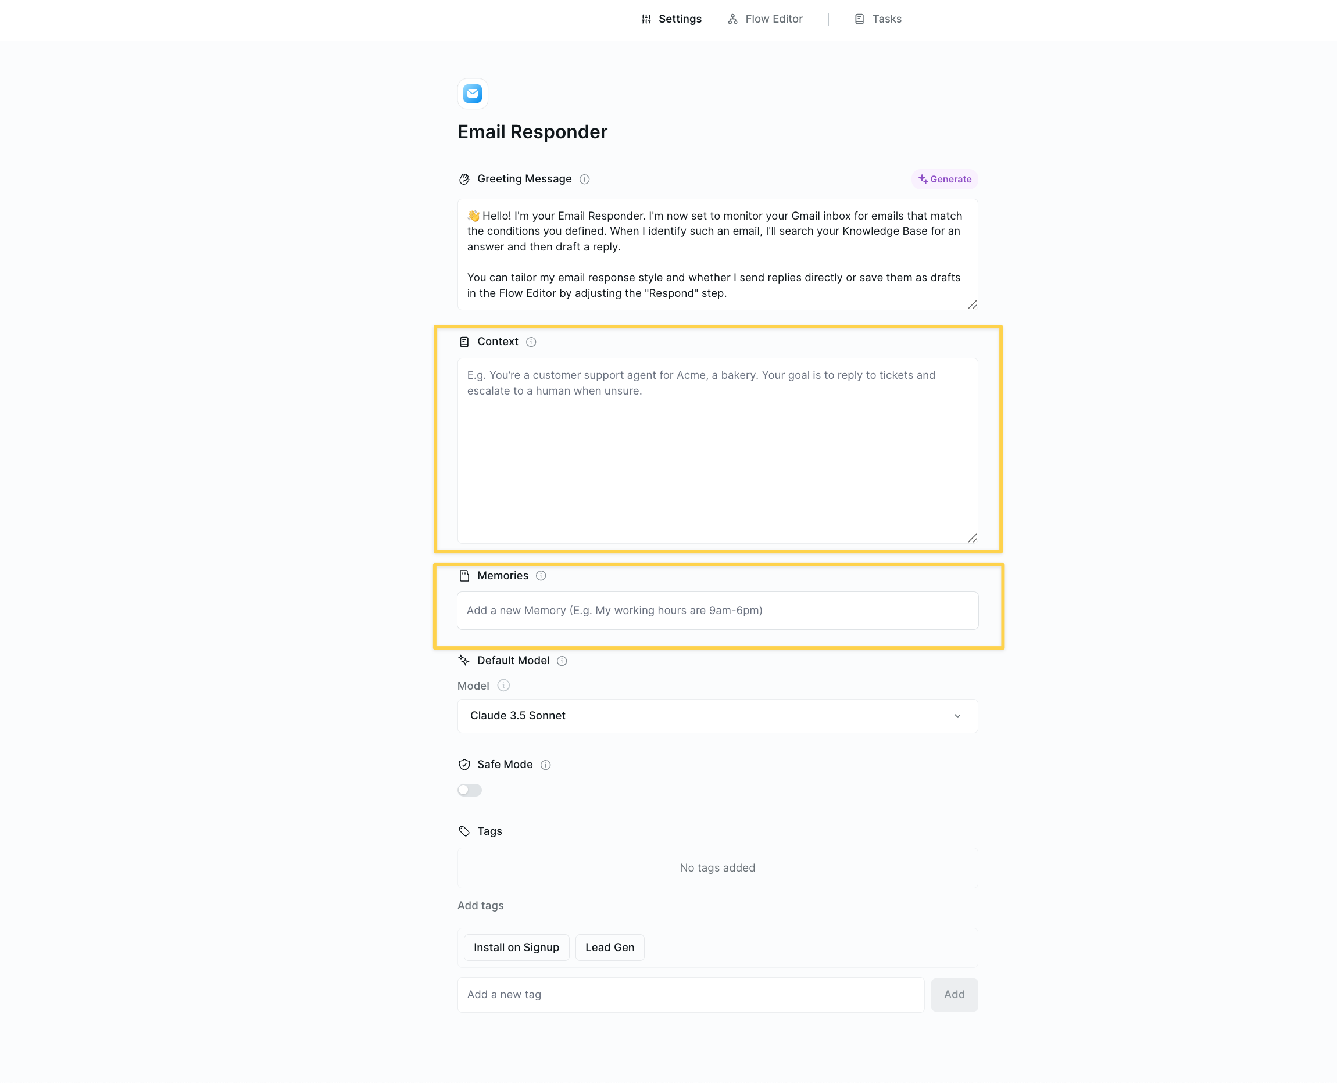Open the Claude 3.5 Sonnet model dropdown
Screen dimensions: 1337x1083
point(717,716)
